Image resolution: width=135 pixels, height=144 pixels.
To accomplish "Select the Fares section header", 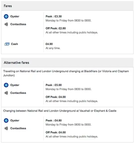I will (x=67, y=6).
